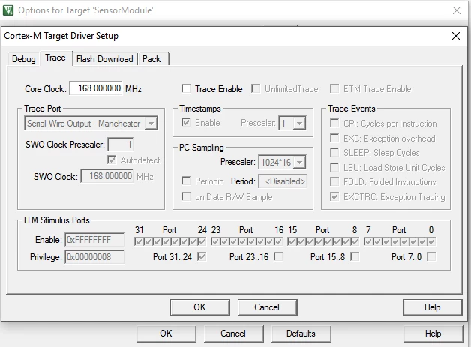Click Cancel in Options for Target window
The image size is (471, 347).
pyautogui.click(x=233, y=334)
